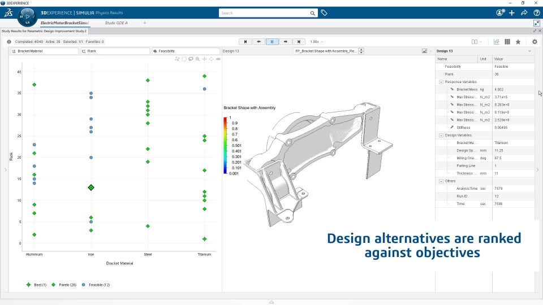The image size is (543, 305).
Task: Select the best Titanium point at rank 1
Action: 205,239
